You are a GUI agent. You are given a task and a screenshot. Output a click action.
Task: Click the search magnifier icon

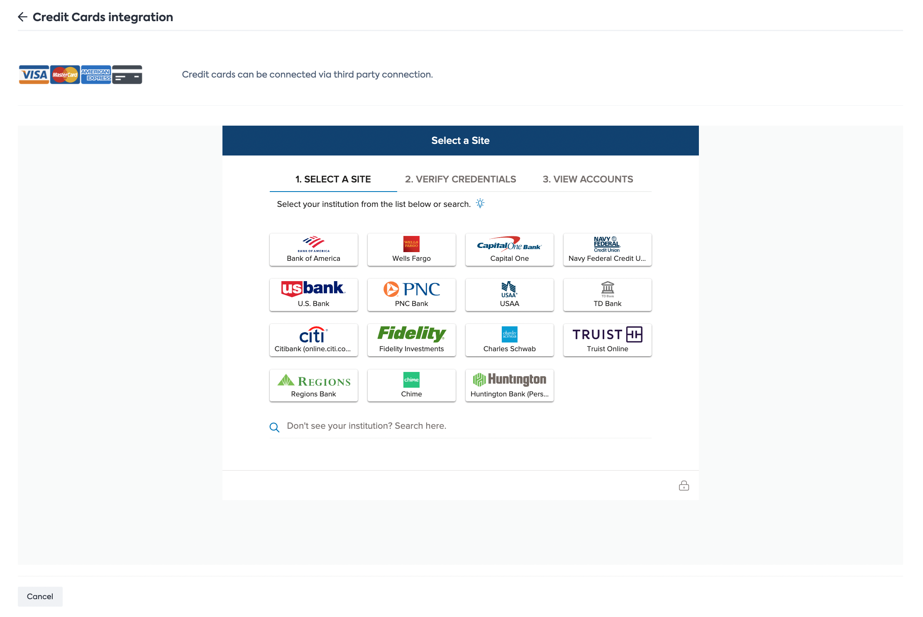pyautogui.click(x=274, y=427)
